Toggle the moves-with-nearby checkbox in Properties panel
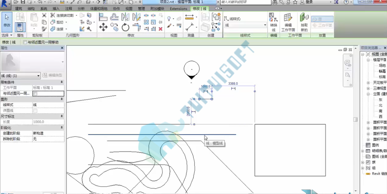 click(35, 93)
